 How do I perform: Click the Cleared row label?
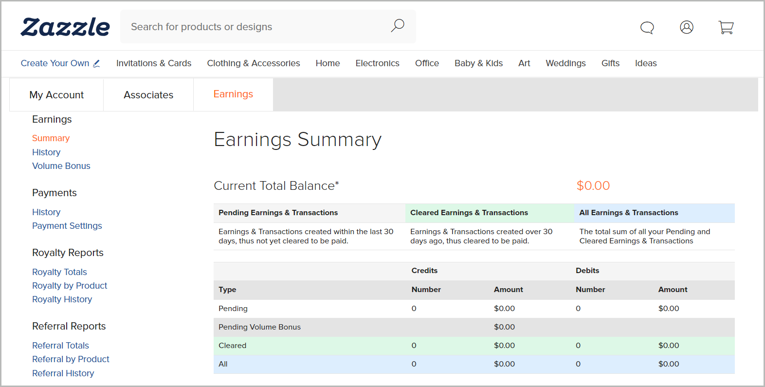[x=232, y=346]
